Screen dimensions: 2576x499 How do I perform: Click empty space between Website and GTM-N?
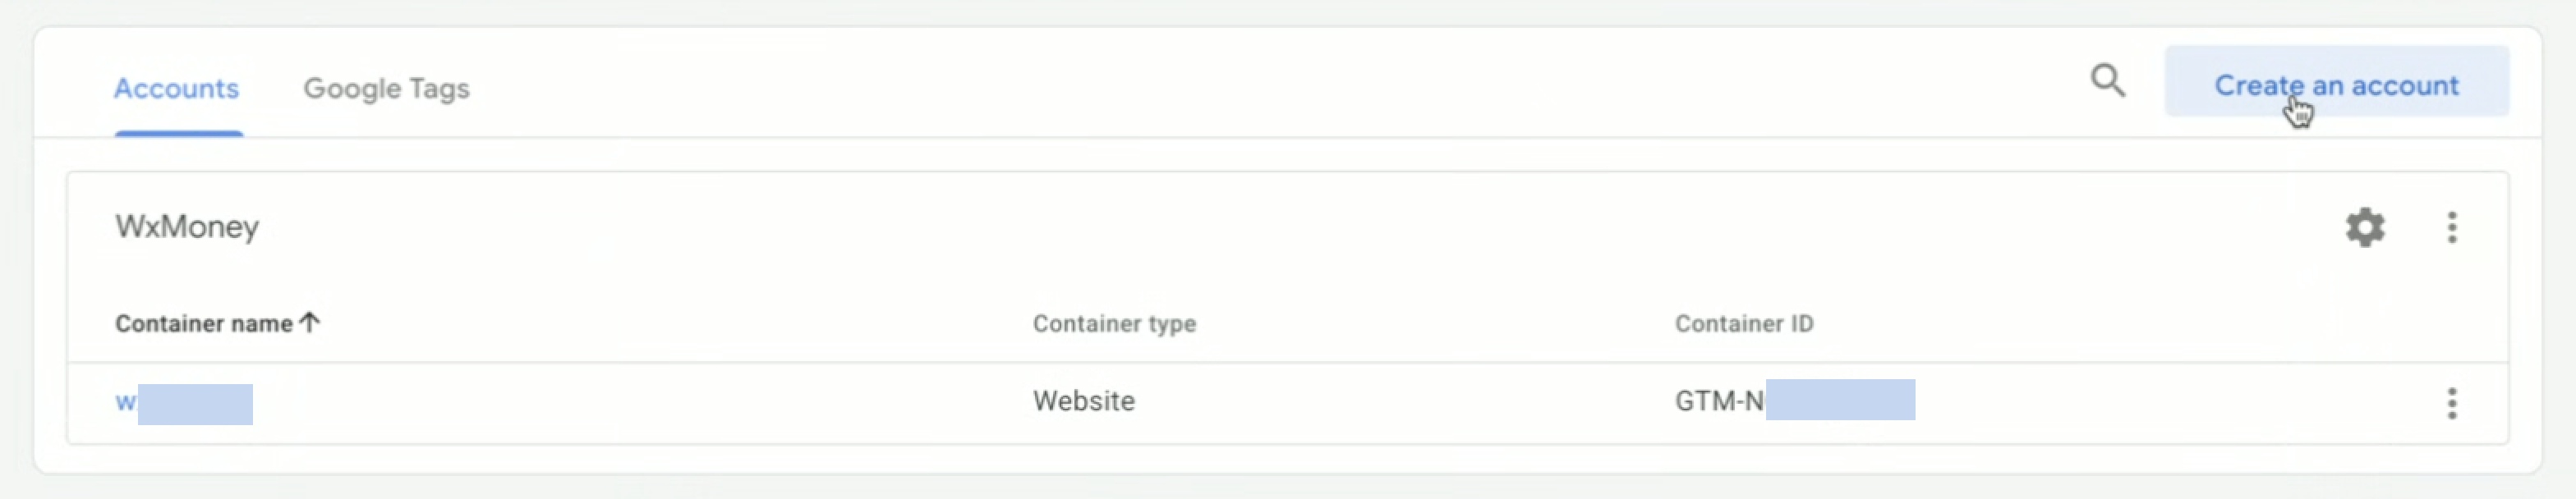[x=1400, y=402]
